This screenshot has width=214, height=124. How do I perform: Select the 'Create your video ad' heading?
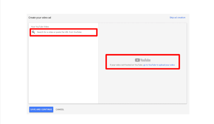click(x=40, y=18)
